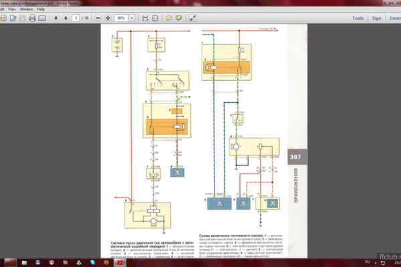Image resolution: width=401 pixels, height=267 pixels.
Task: Show hidden tray icons arrow
Action: coord(376,262)
